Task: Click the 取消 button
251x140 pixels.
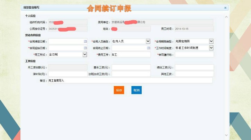Action: point(136,90)
